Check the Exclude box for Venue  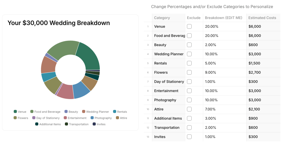tap(189, 26)
